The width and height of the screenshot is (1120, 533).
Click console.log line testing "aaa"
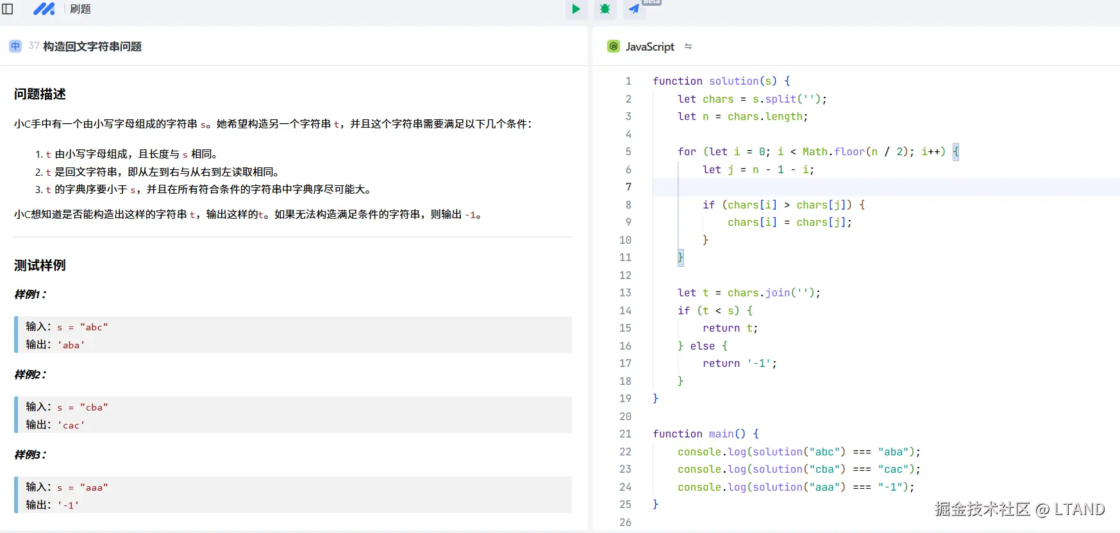[x=796, y=487]
